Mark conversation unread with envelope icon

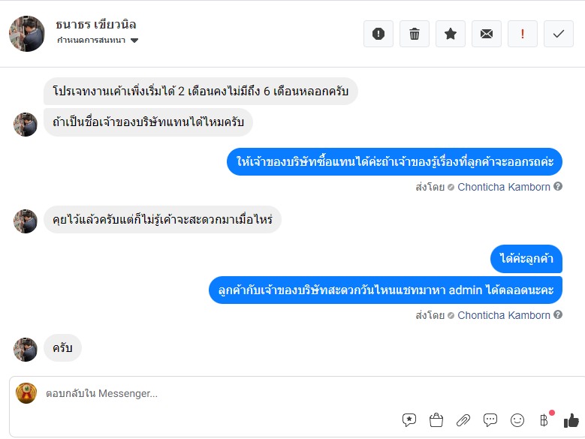(x=487, y=34)
